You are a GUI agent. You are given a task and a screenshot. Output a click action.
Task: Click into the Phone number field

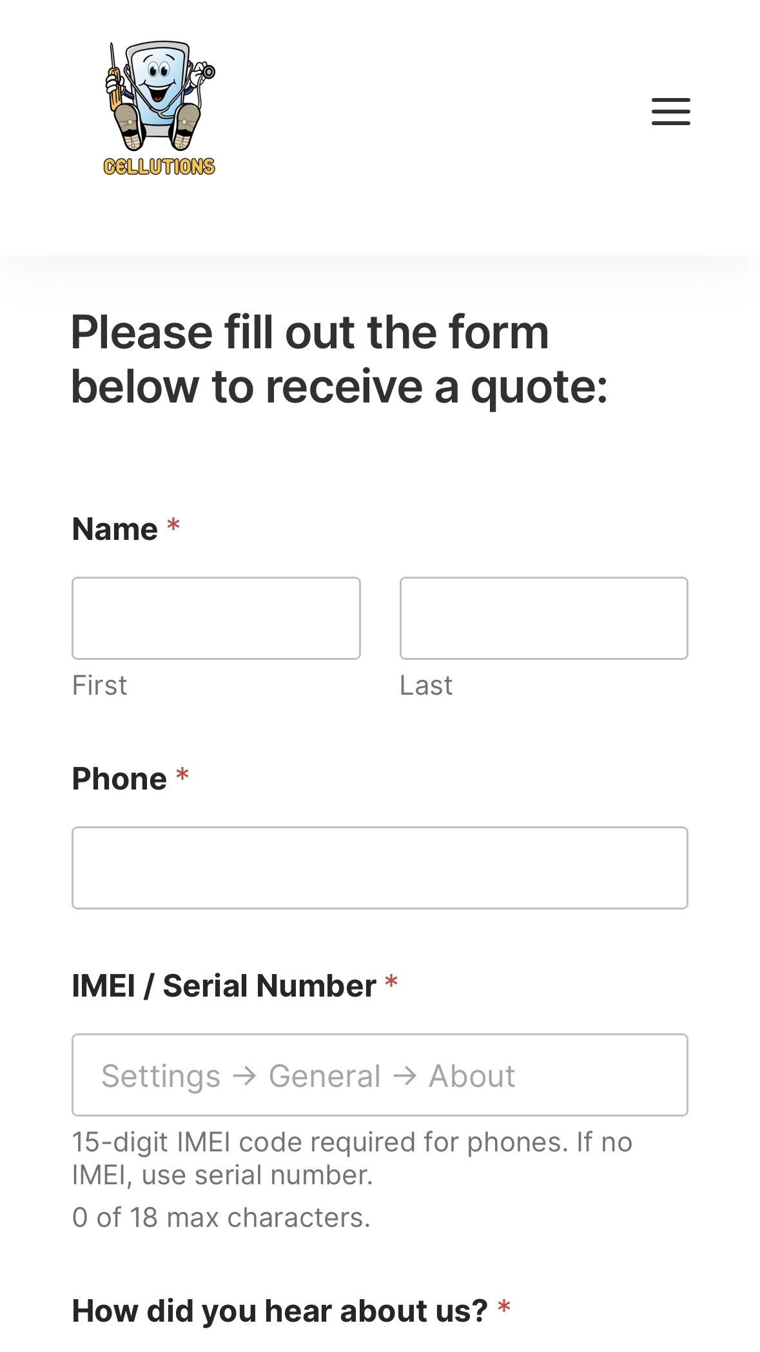[x=380, y=868]
